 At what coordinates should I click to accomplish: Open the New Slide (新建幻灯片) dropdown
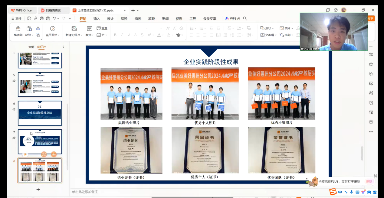pos(74,35)
